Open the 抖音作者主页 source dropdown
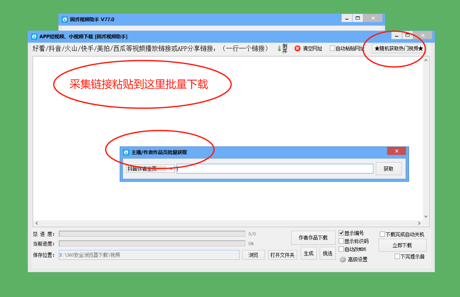 150,169
